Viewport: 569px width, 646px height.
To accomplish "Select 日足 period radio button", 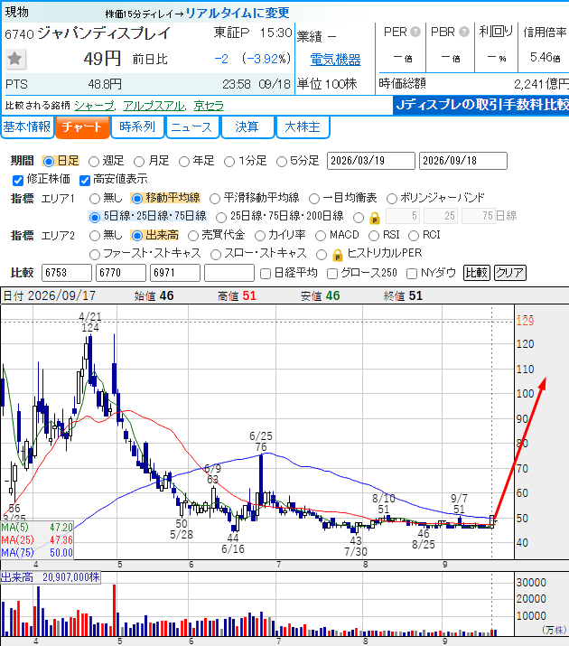I will [x=49, y=161].
